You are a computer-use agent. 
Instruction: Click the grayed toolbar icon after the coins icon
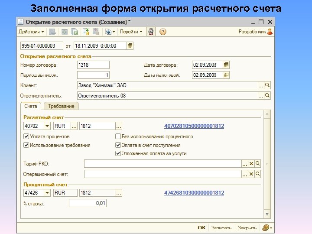[96, 32]
